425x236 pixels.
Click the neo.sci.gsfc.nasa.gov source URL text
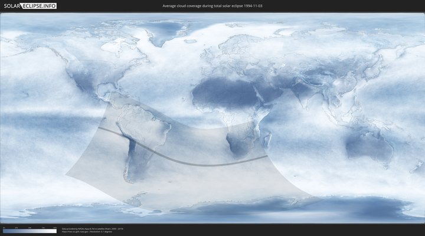[x=75, y=232]
